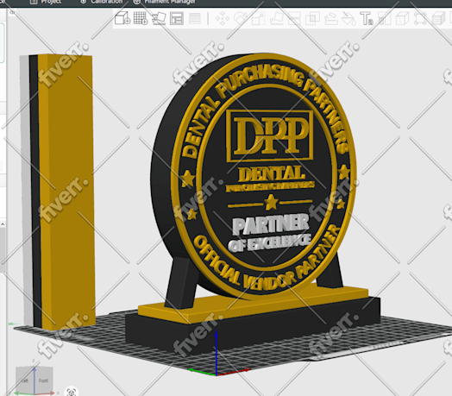Image resolution: width=452 pixels, height=396 pixels.
Task: Click the assemble nodes toolbar icon
Action: 420,18
